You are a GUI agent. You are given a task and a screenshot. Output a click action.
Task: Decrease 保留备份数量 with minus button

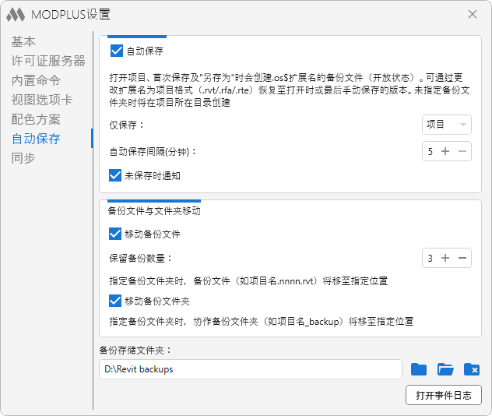click(462, 258)
